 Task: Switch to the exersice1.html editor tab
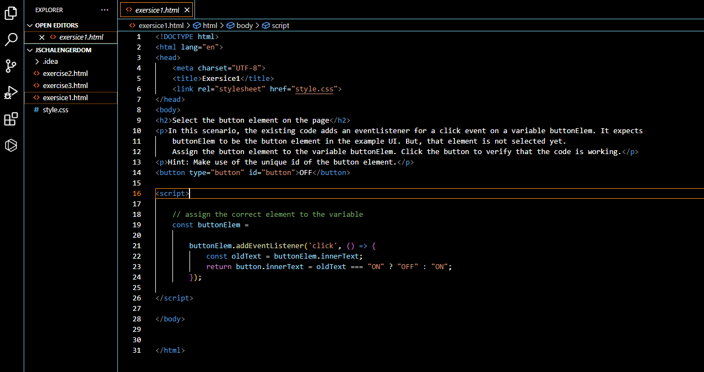pos(156,9)
